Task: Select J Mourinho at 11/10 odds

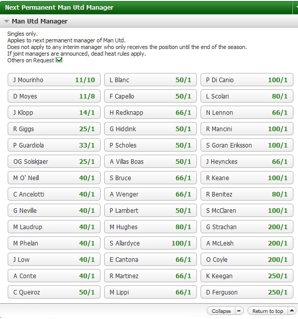Action: pos(54,80)
